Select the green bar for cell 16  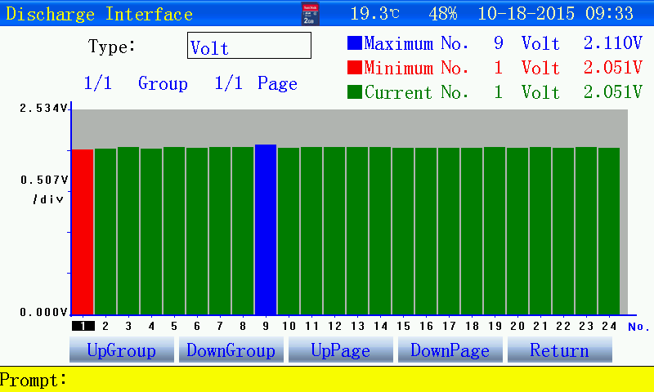426,231
